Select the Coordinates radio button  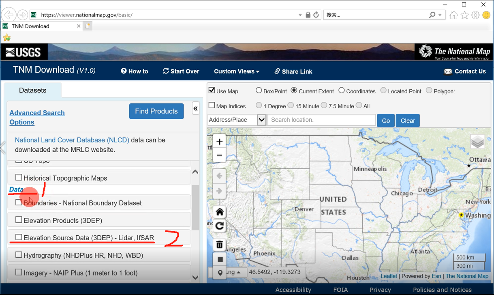pyautogui.click(x=342, y=90)
